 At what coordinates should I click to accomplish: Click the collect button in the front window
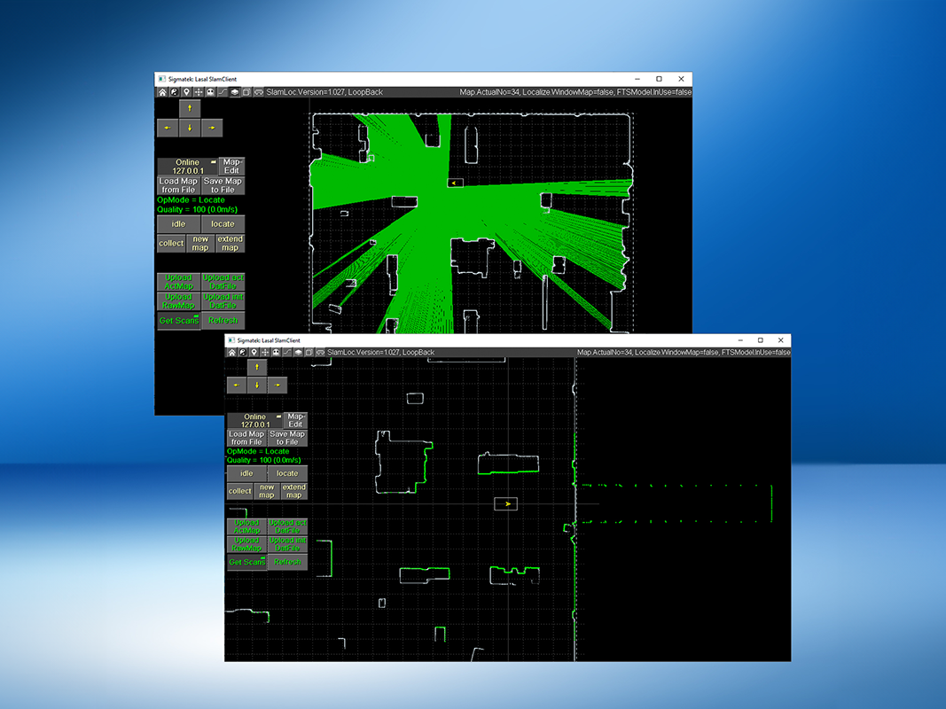(240, 491)
